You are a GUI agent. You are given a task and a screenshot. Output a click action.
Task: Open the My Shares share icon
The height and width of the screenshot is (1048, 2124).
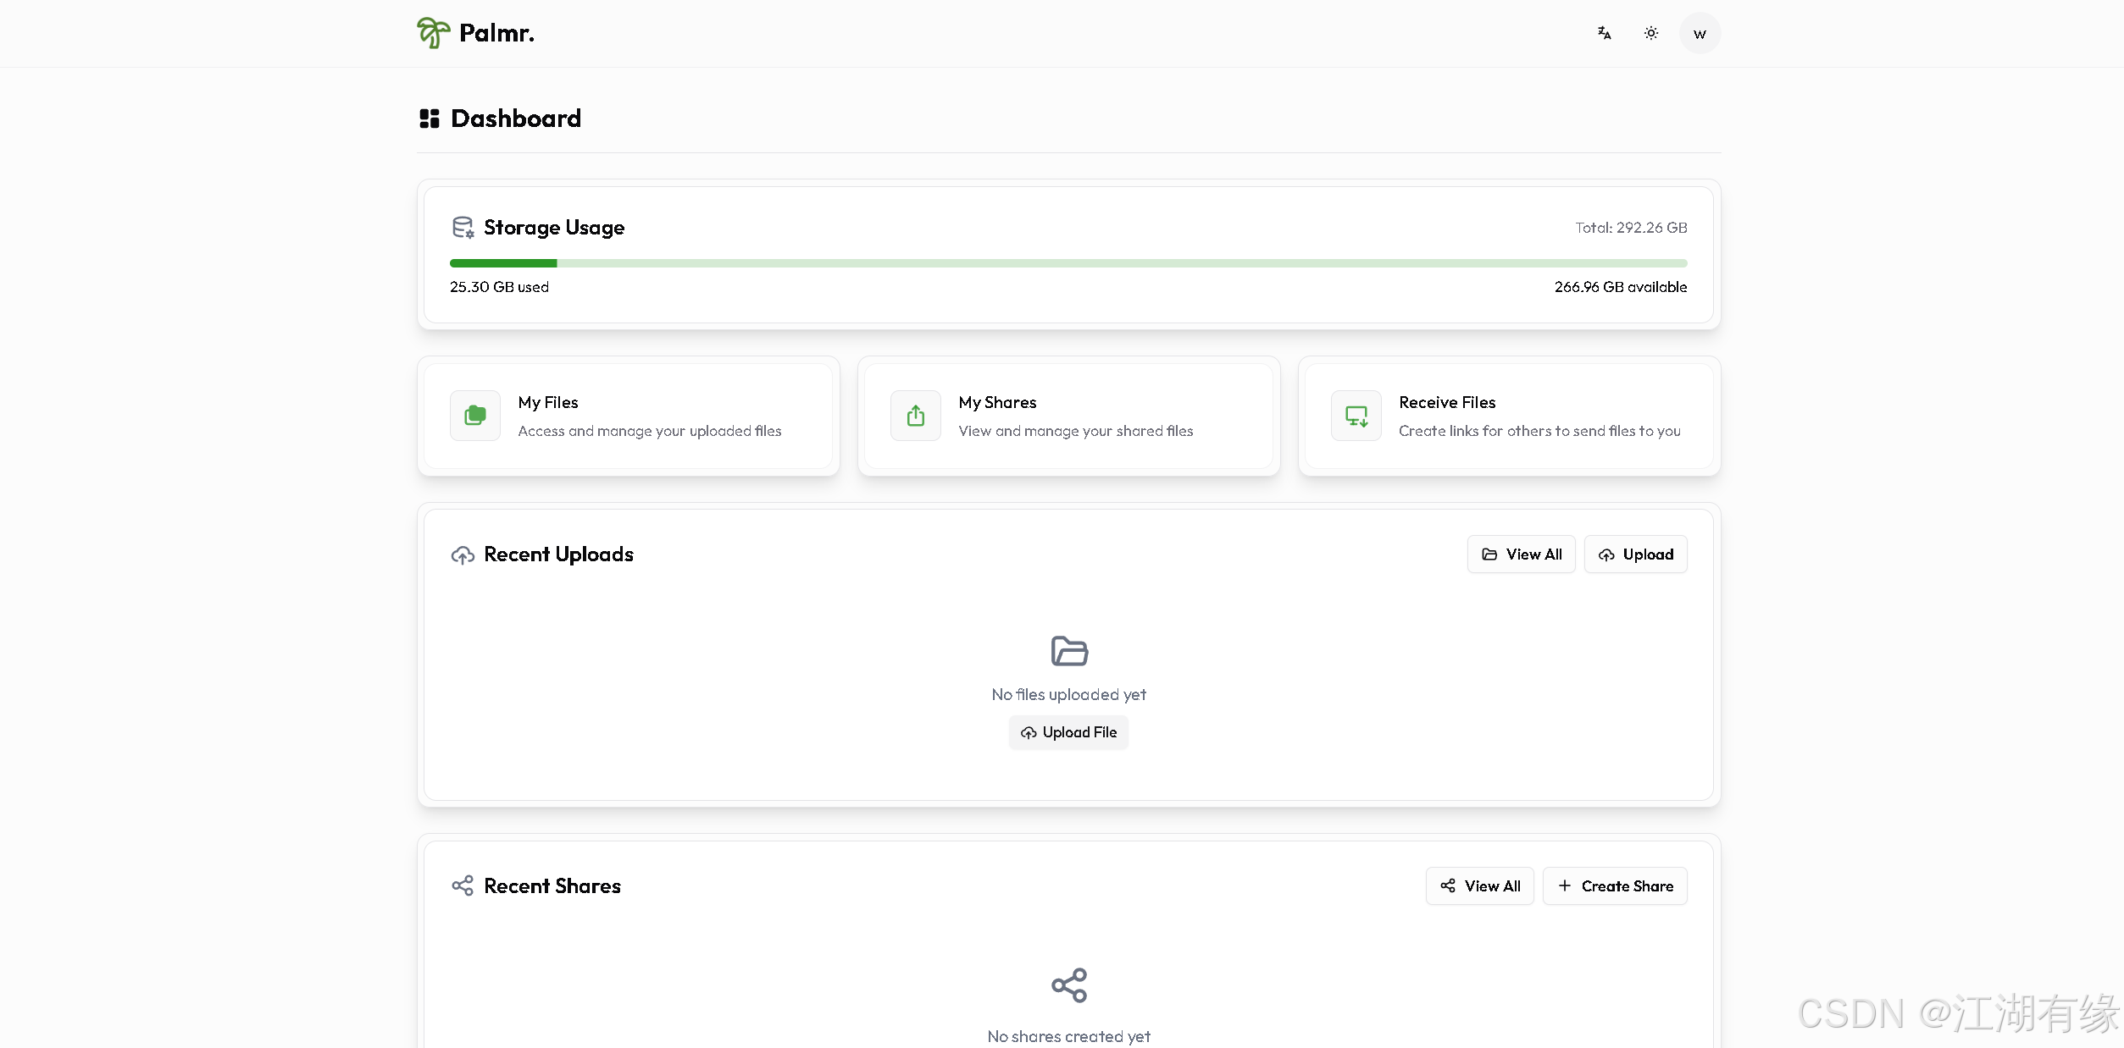click(915, 416)
